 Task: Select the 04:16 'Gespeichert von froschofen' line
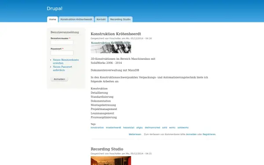click(x=121, y=38)
